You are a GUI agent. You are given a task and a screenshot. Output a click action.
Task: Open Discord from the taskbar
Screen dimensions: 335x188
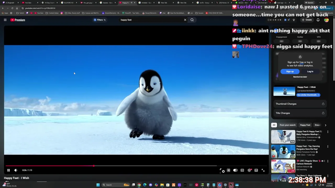point(150,185)
